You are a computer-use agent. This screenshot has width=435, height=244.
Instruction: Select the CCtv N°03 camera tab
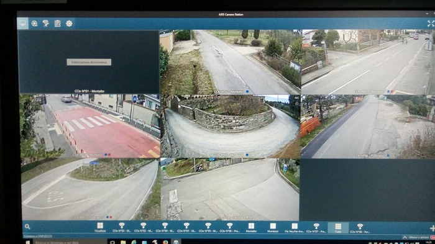122,227
